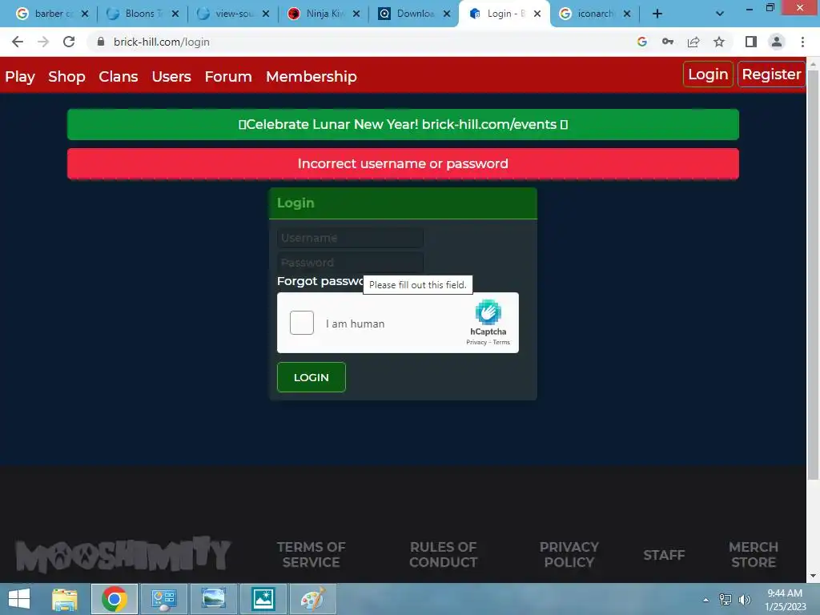The image size is (820, 615).
Task: Open the Paint taskbar icon
Action: [x=313, y=599]
